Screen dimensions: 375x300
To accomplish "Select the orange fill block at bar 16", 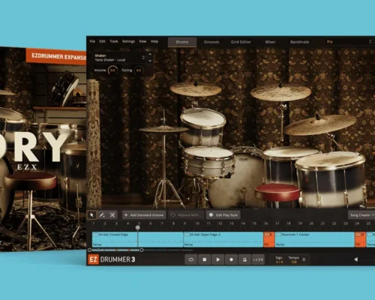I will [x=269, y=239].
